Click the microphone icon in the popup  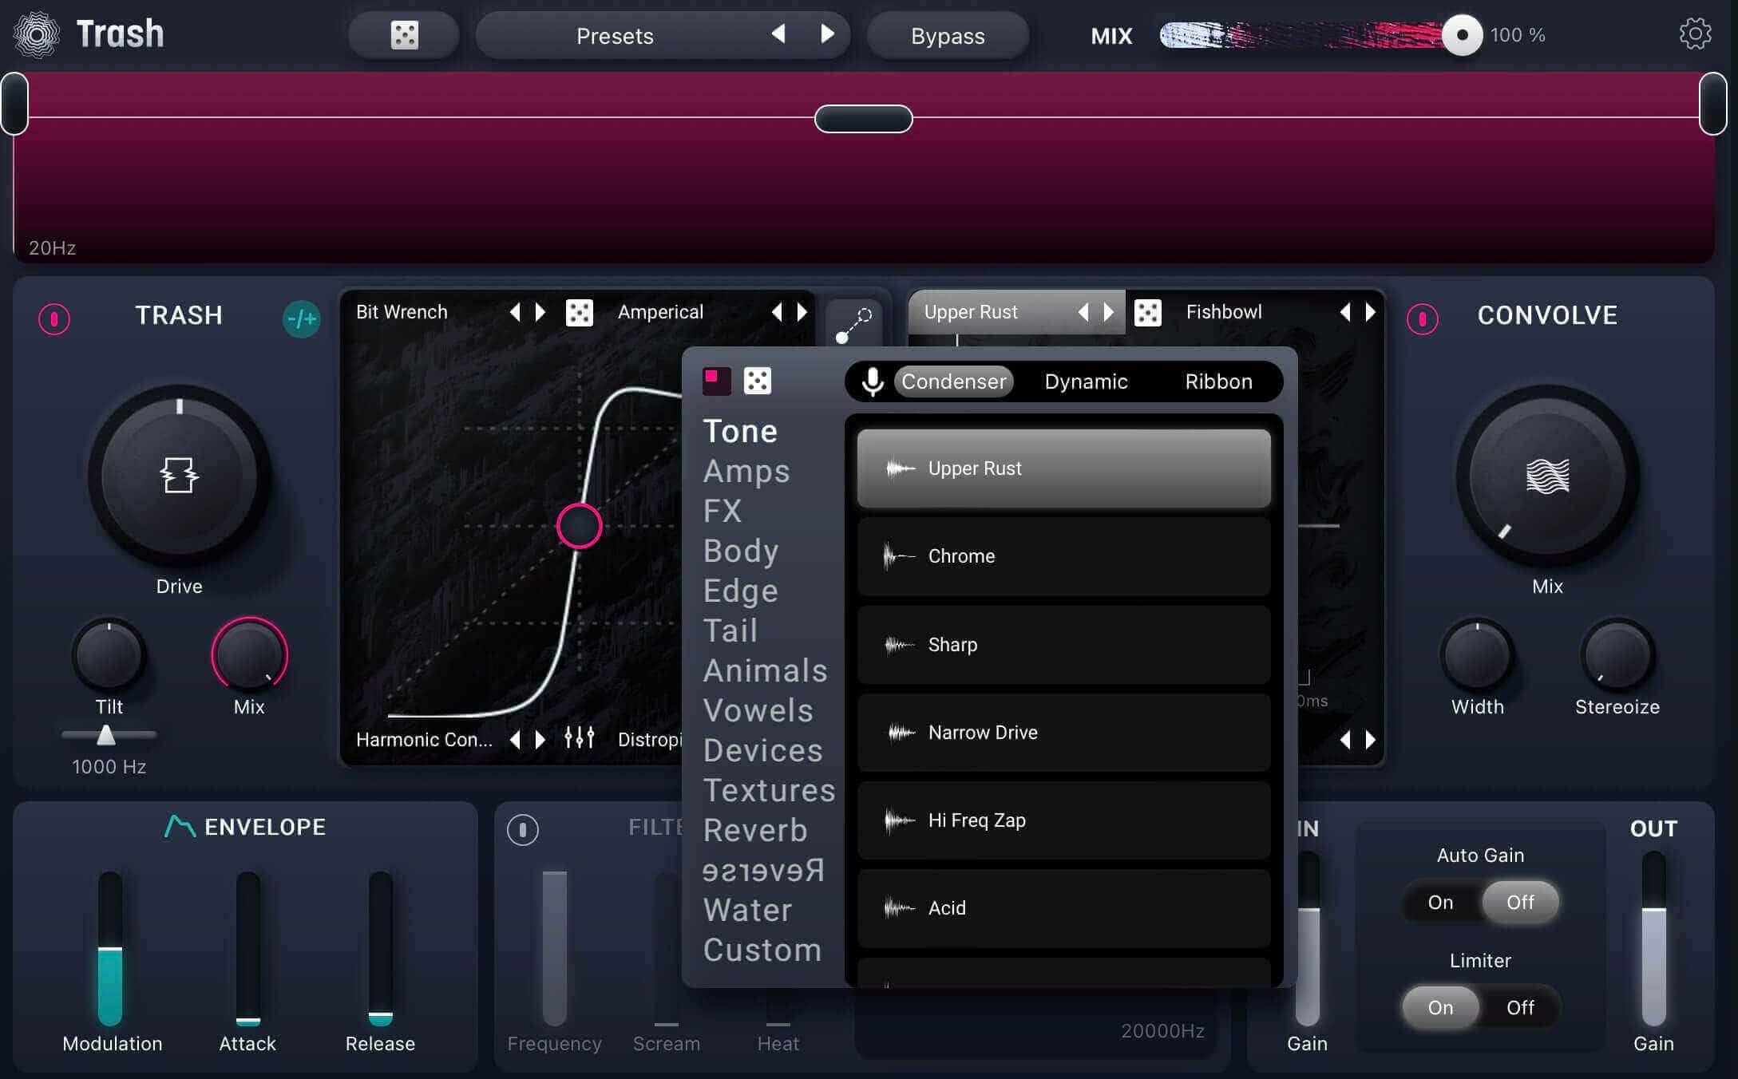[873, 381]
